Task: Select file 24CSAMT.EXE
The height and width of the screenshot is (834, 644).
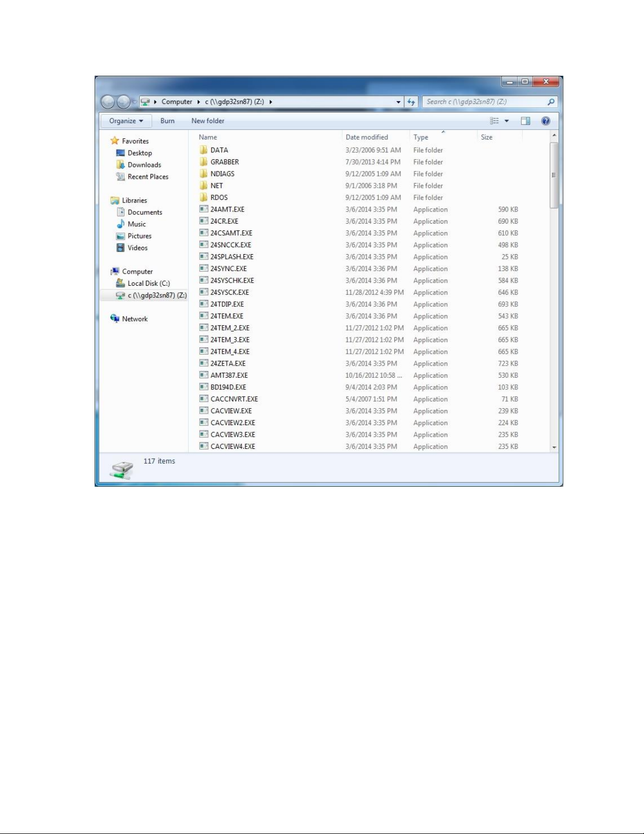Action: click(231, 233)
